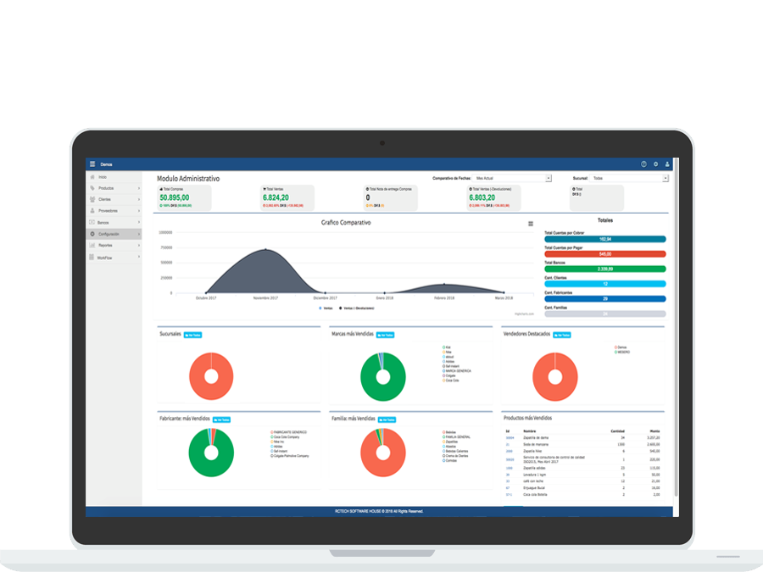
Task: Open the settings gear in header
Action: (655, 164)
